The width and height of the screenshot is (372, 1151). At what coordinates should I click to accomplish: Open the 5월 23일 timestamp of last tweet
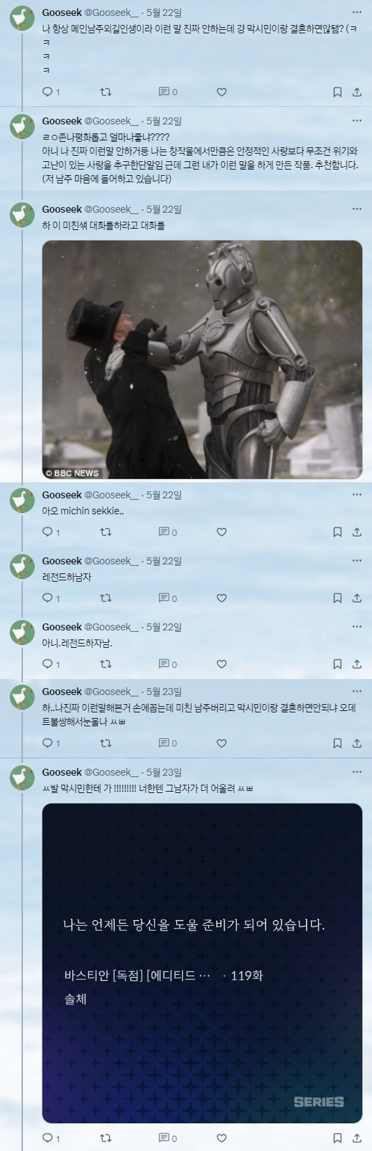click(164, 772)
